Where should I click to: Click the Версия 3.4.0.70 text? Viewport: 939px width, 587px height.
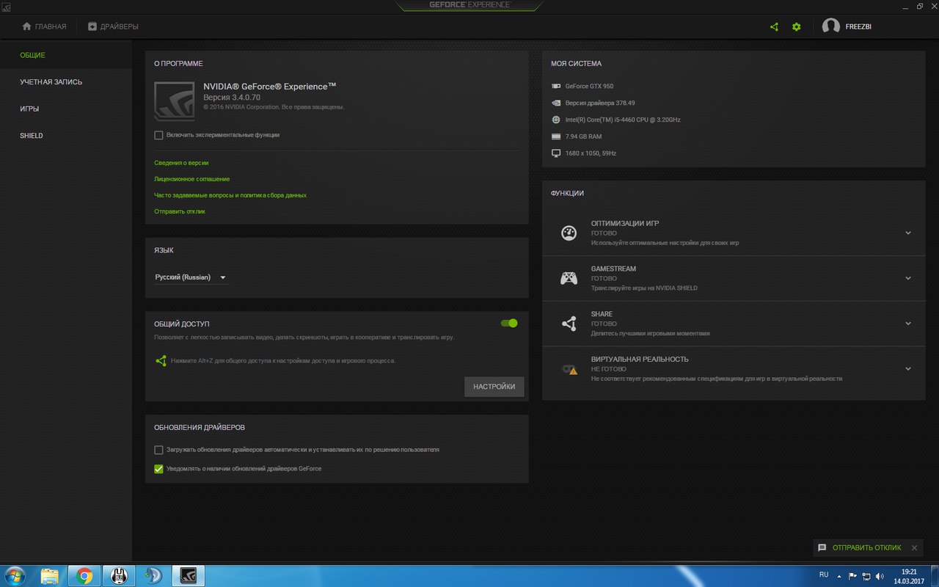point(232,97)
